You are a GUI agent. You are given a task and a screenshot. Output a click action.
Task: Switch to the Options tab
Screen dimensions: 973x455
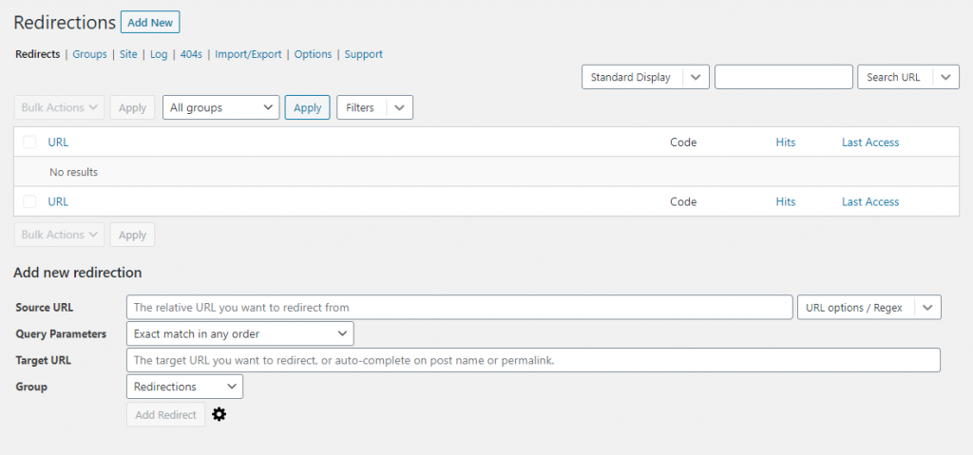[313, 54]
